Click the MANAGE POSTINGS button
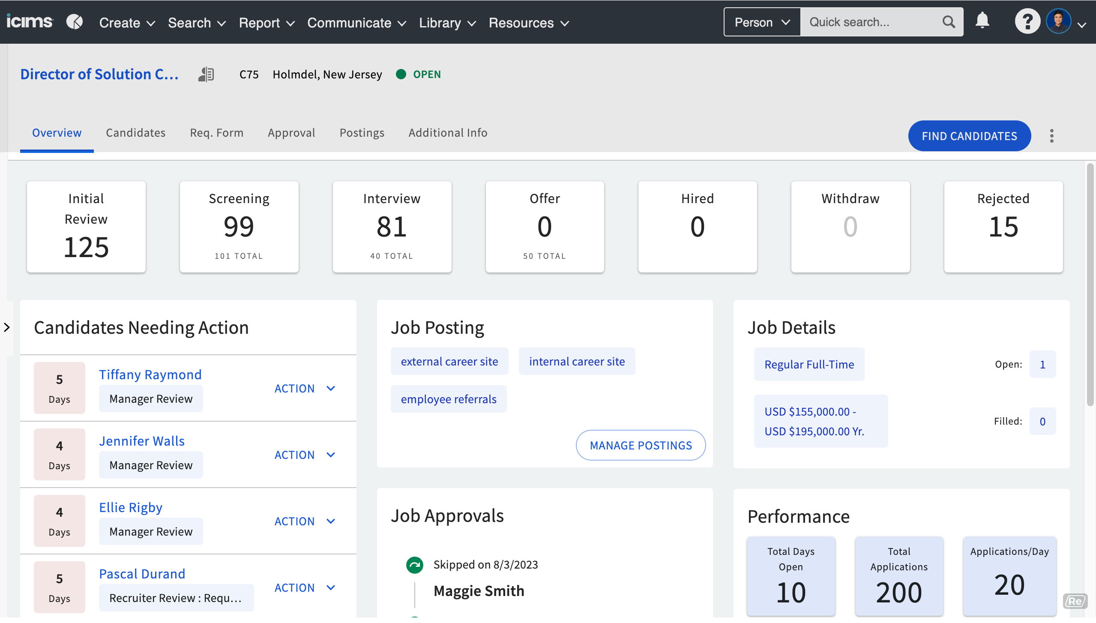The height and width of the screenshot is (623, 1096). pyautogui.click(x=641, y=446)
